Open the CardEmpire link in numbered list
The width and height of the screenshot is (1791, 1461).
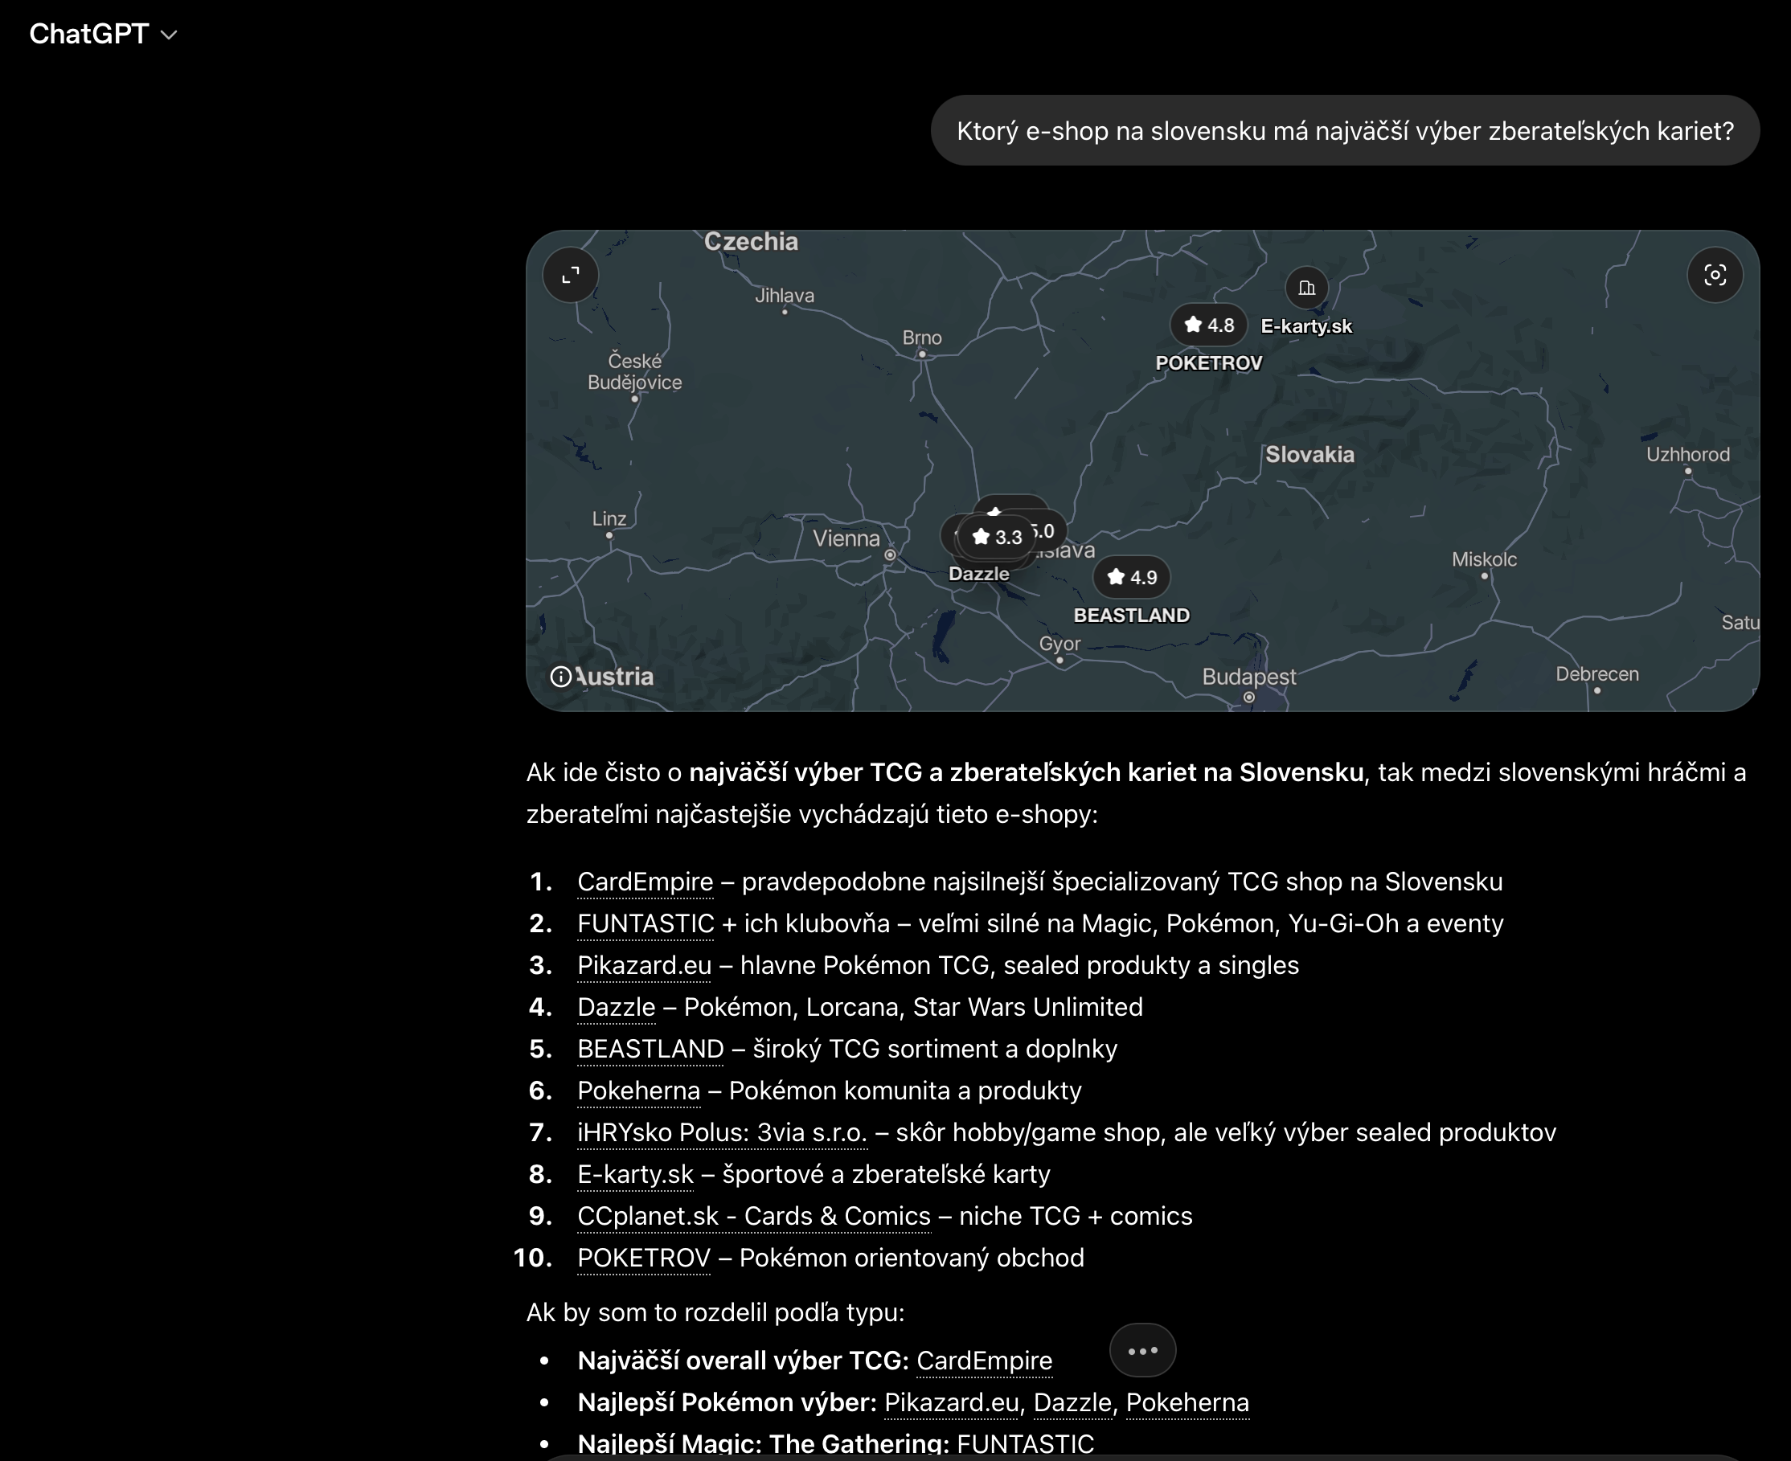coord(645,881)
